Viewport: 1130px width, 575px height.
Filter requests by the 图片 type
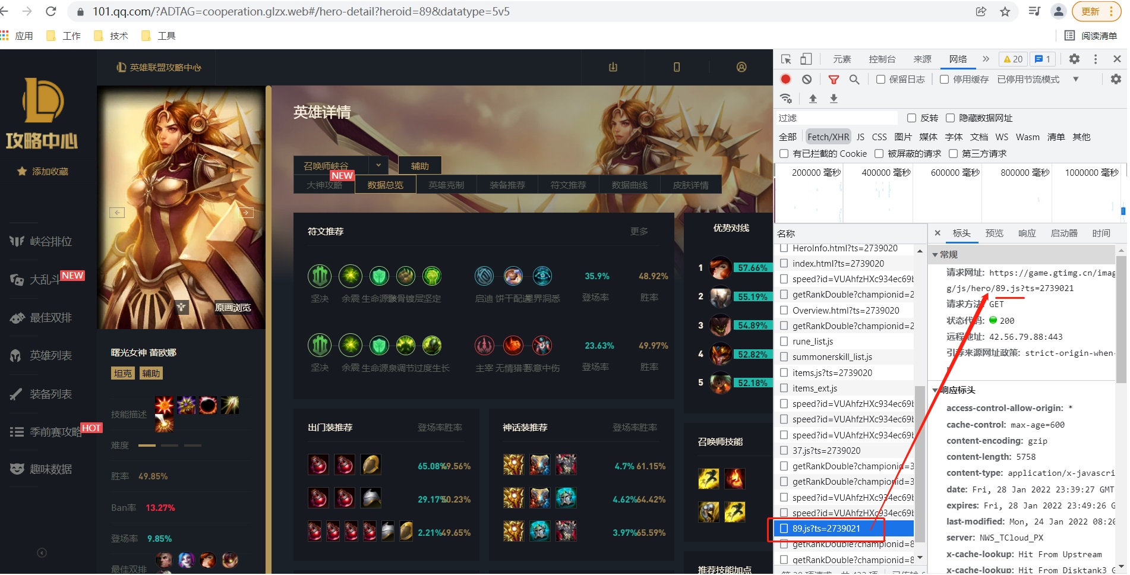tap(903, 137)
